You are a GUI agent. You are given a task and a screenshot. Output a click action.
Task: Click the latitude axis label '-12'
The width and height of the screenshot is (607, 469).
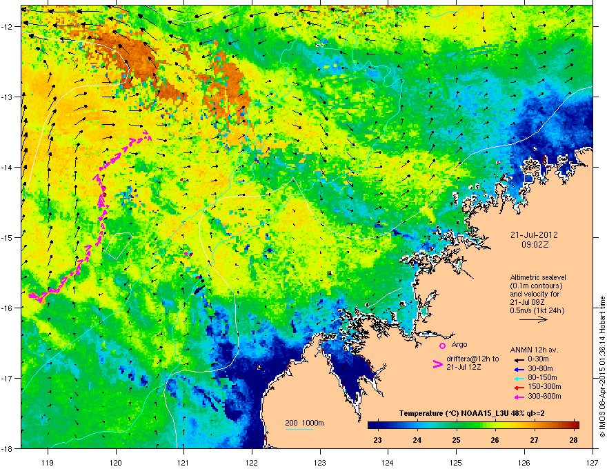[7, 27]
